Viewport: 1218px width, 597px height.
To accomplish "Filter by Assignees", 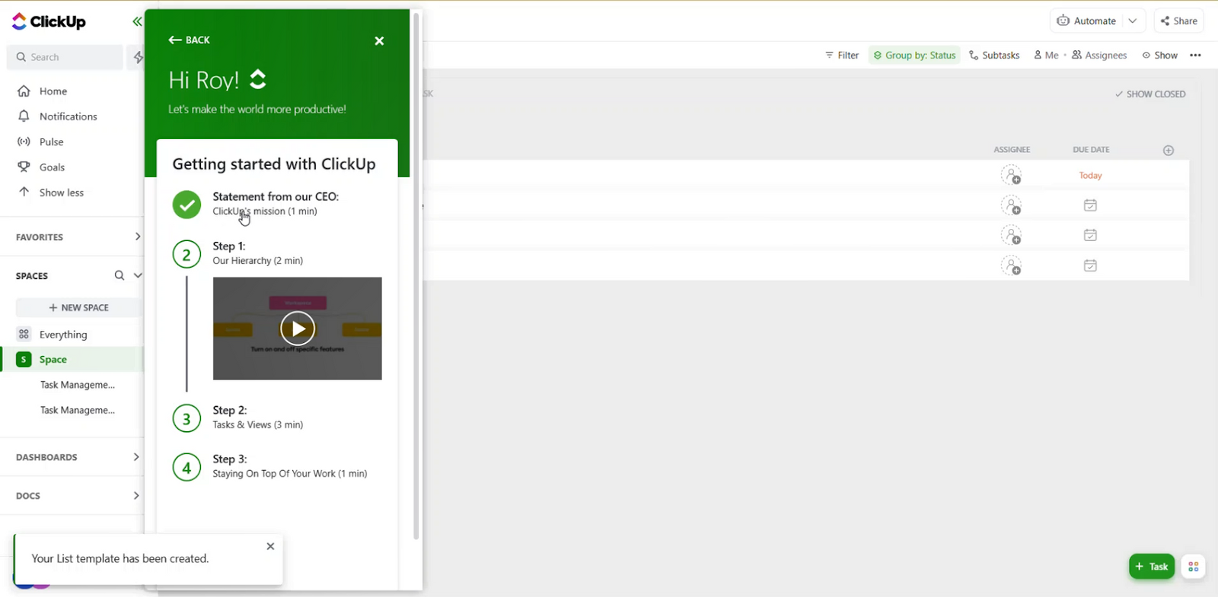I will (x=1099, y=56).
